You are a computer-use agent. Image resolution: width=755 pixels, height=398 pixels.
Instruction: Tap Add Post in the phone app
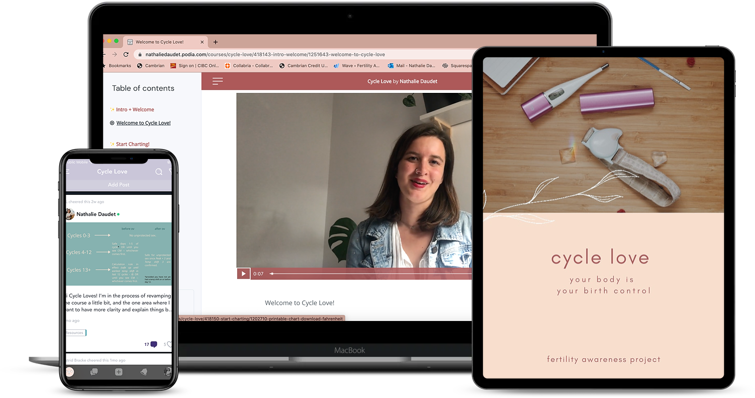click(119, 185)
